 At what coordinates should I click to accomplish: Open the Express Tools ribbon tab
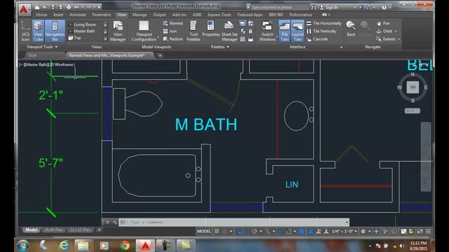coord(220,15)
